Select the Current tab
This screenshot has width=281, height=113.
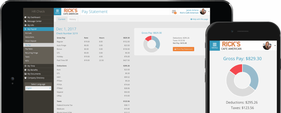tap(62, 19)
